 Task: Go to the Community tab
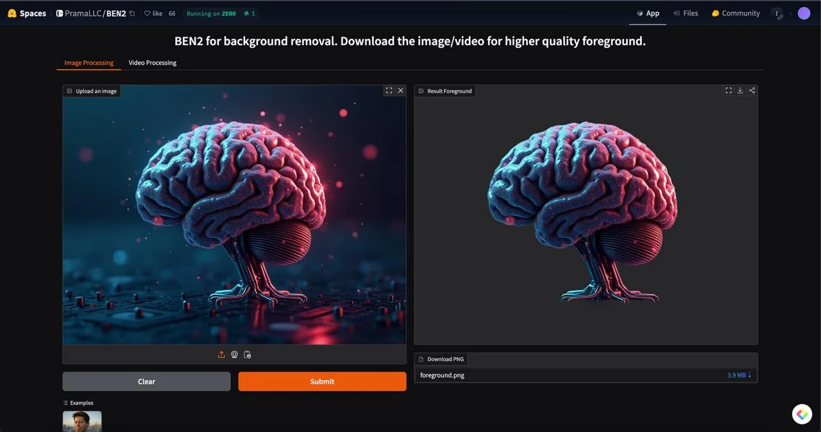click(735, 13)
